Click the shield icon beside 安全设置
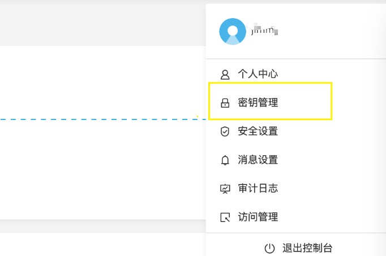The image size is (386, 256). coord(225,131)
